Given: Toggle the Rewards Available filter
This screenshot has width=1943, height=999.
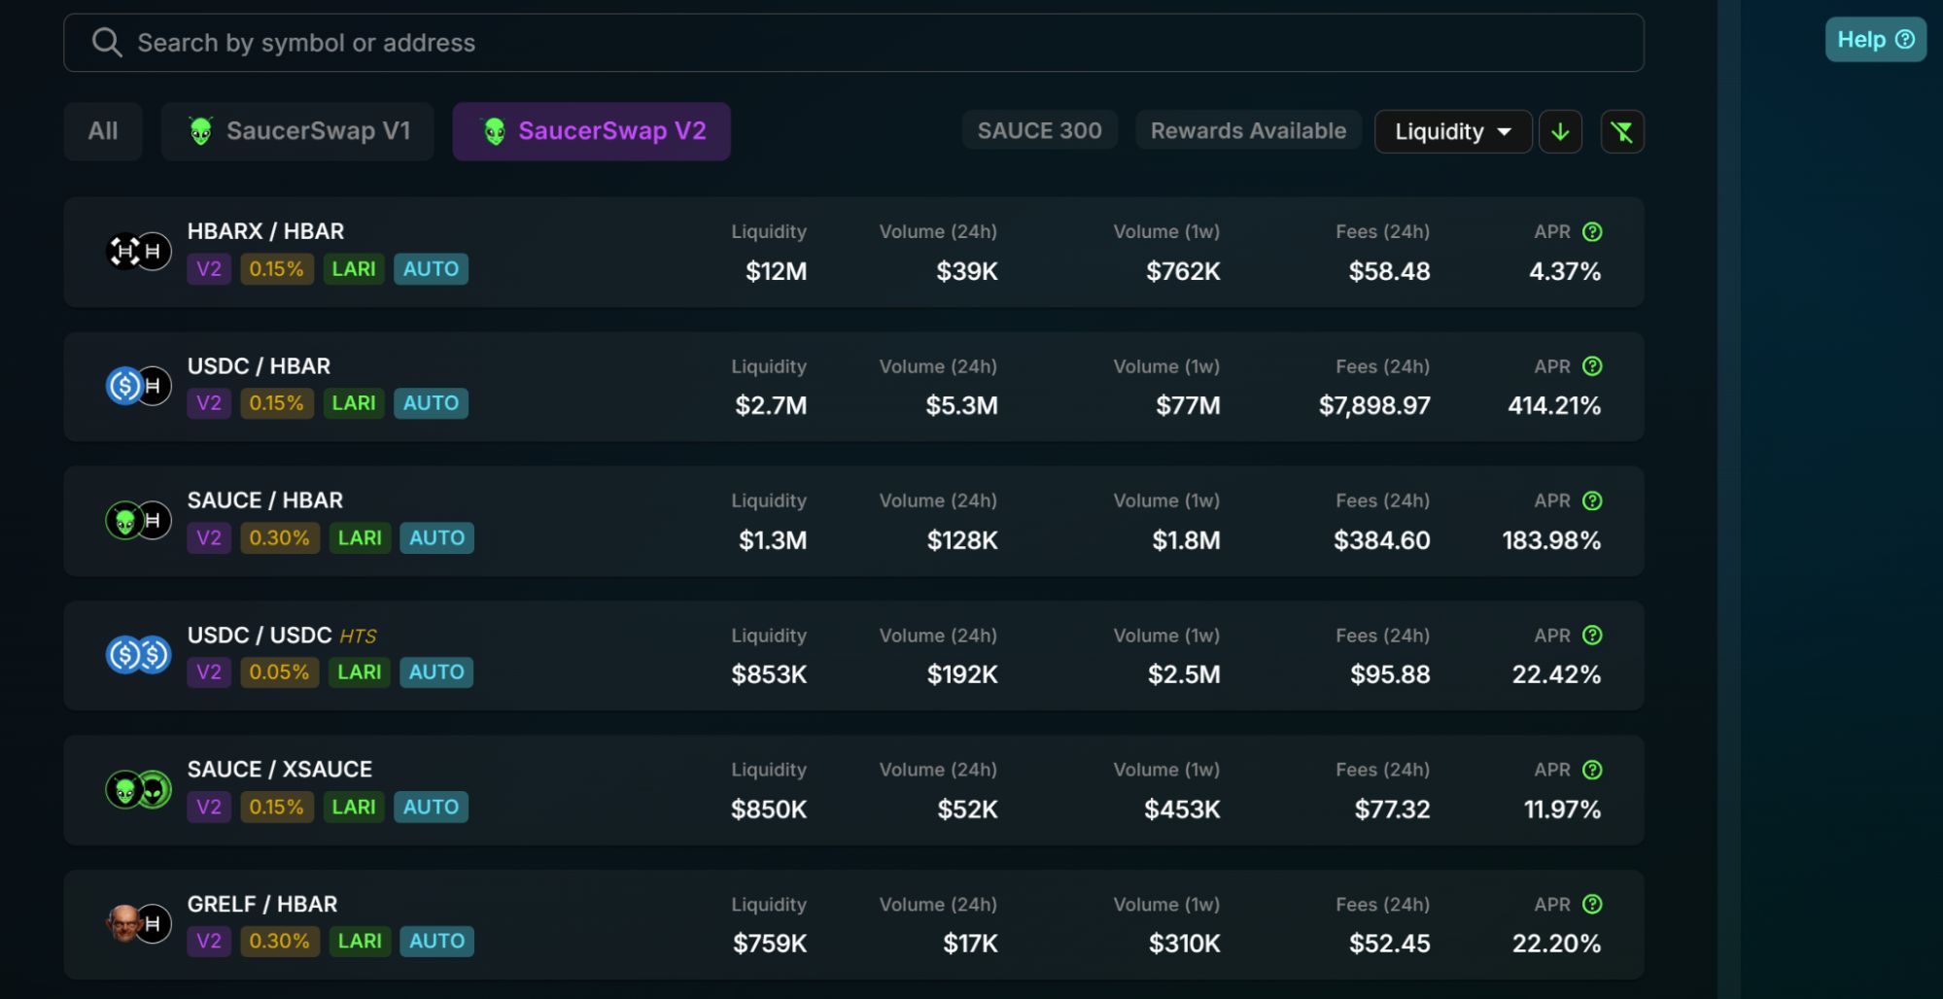Looking at the screenshot, I should 1248,131.
